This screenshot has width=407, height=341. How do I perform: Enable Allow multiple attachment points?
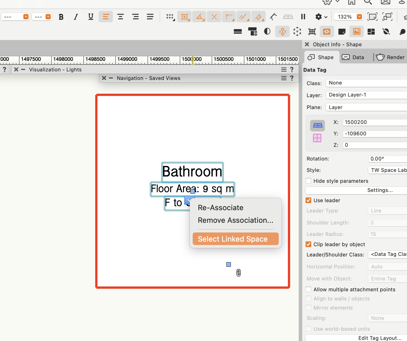pos(308,289)
